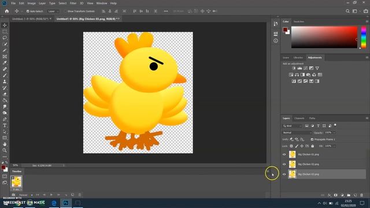Select the Eraser tool

(x=5, y=94)
